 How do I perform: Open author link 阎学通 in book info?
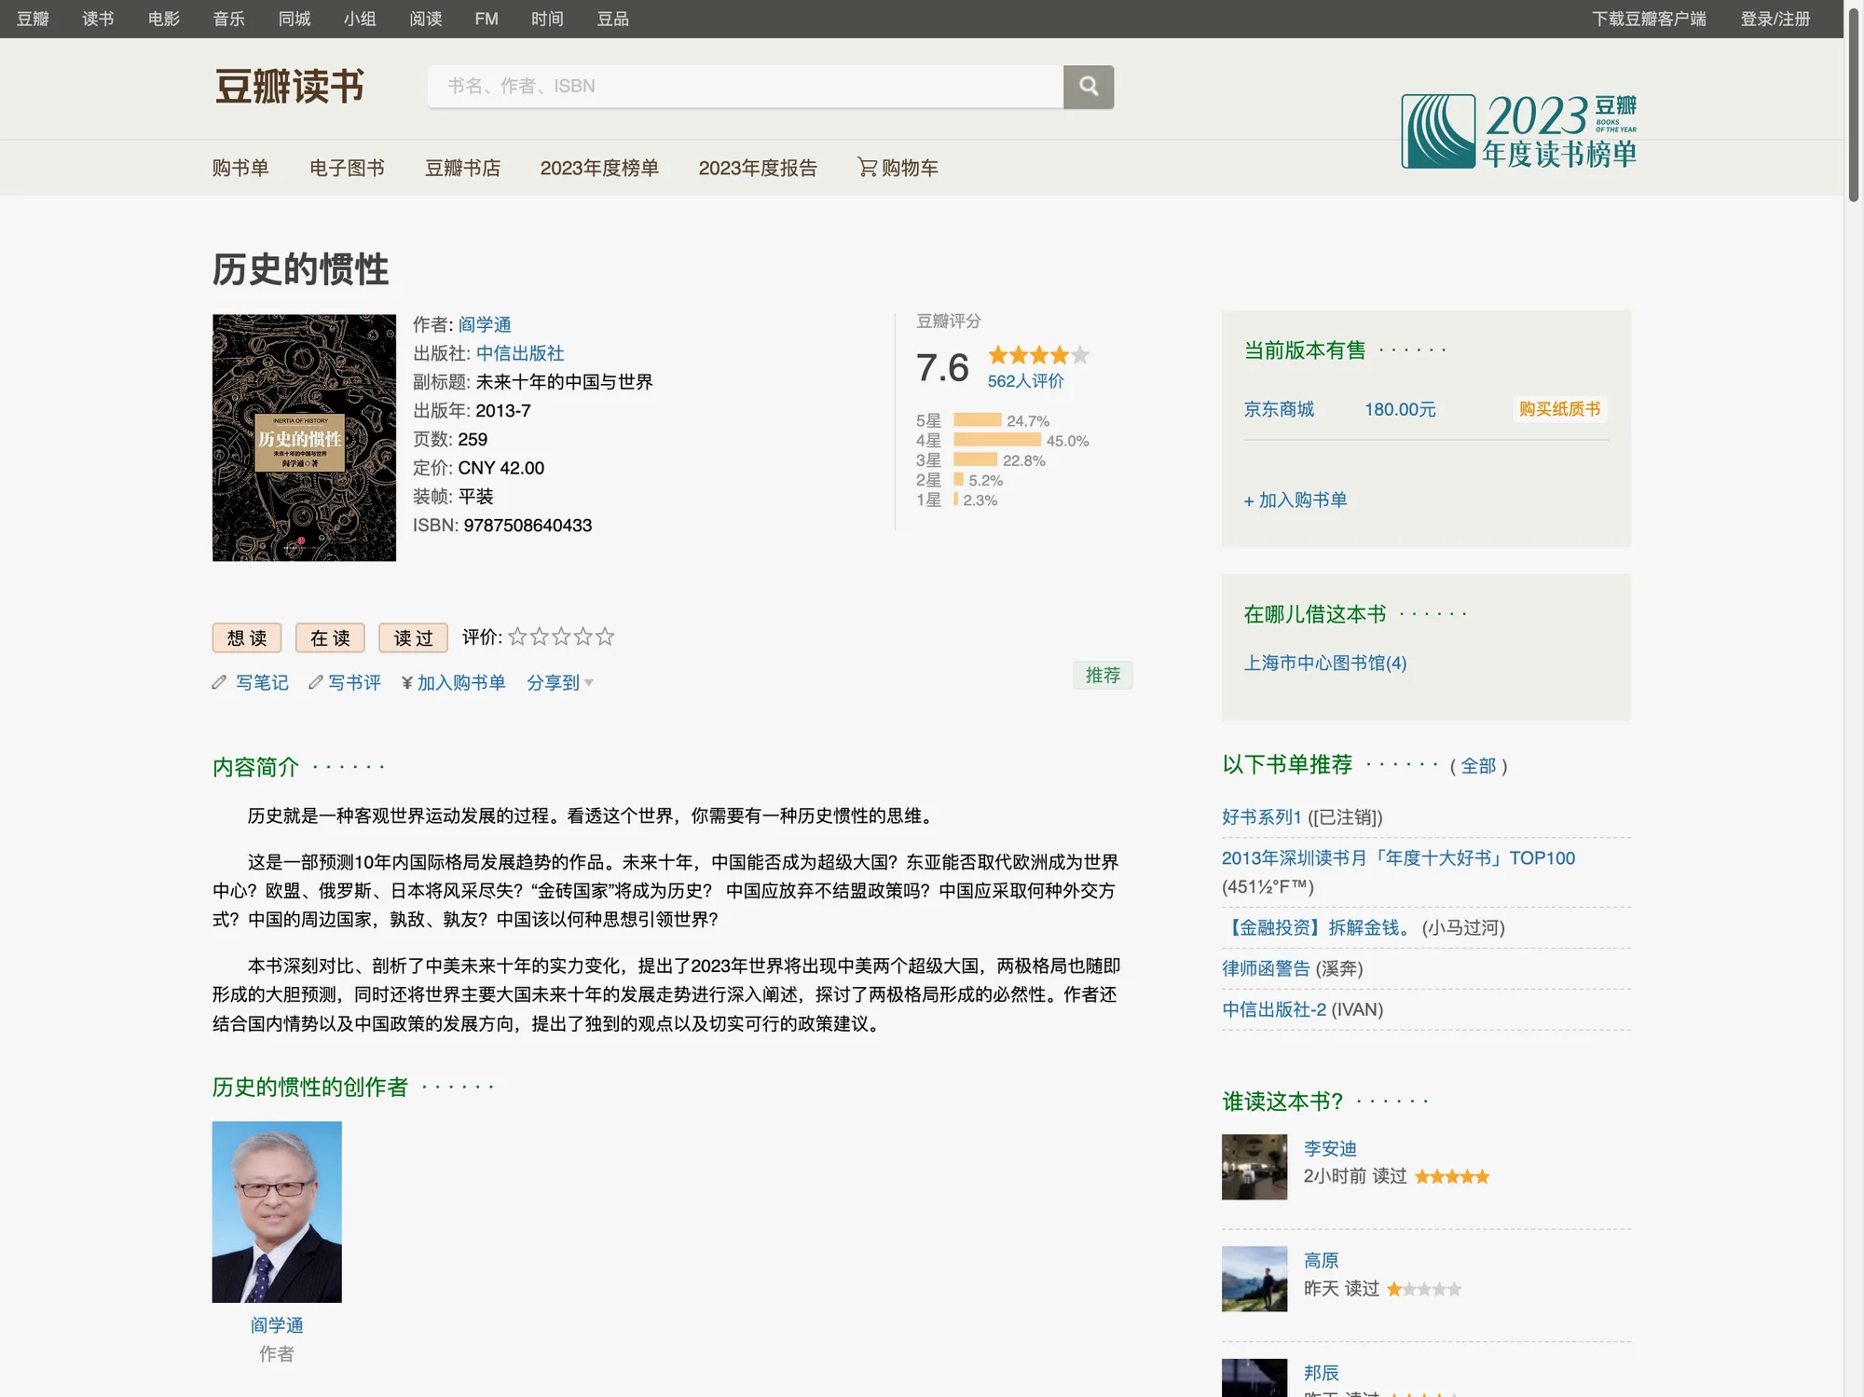coord(485,324)
